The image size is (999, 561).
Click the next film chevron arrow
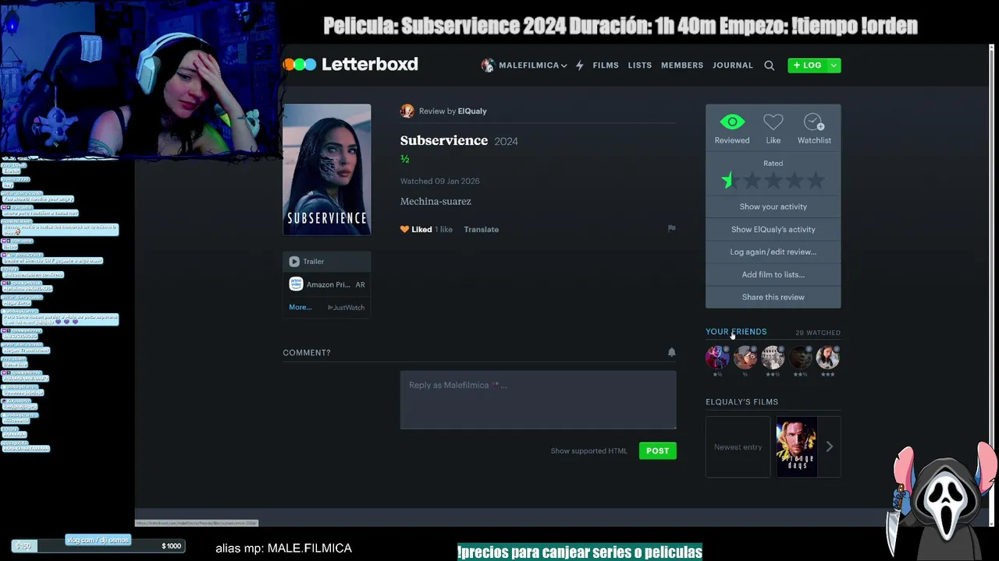[830, 446]
